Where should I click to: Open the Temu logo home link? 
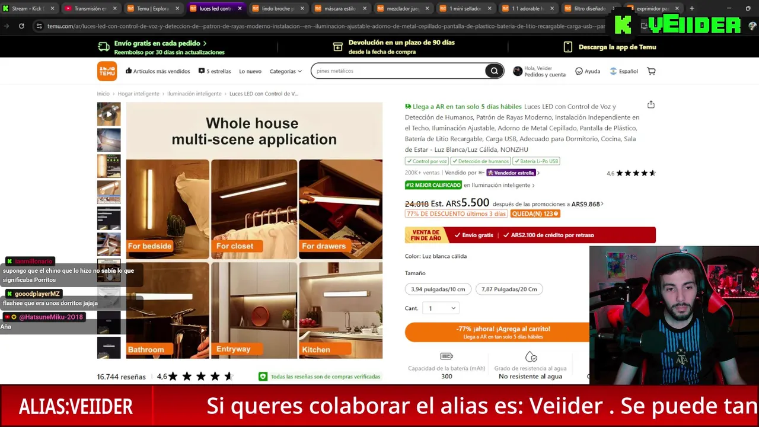(107, 71)
